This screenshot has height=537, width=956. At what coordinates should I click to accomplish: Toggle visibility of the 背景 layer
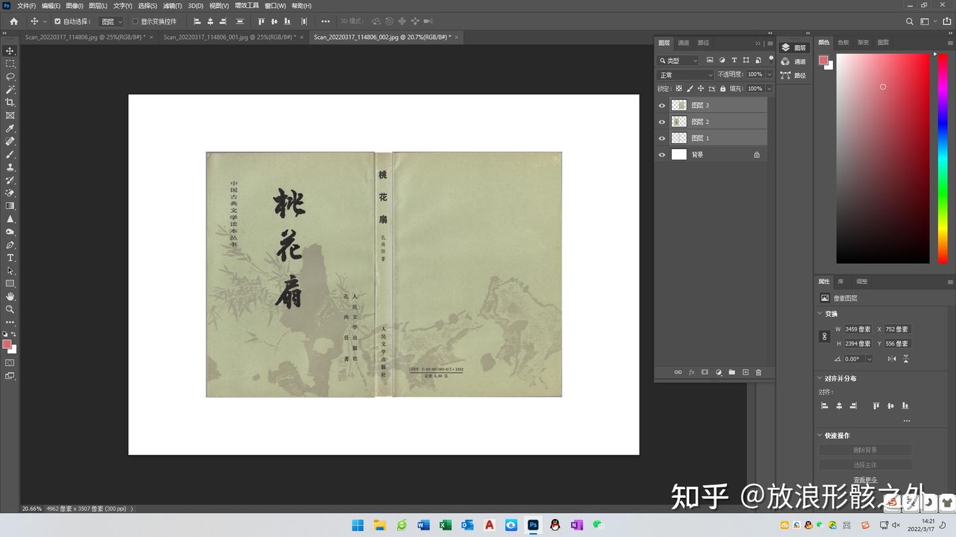[x=662, y=155]
